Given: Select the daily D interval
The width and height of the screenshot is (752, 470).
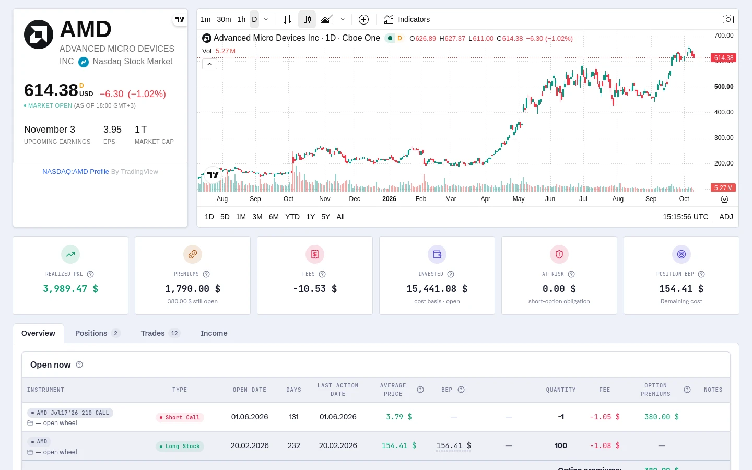Looking at the screenshot, I should 254,19.
